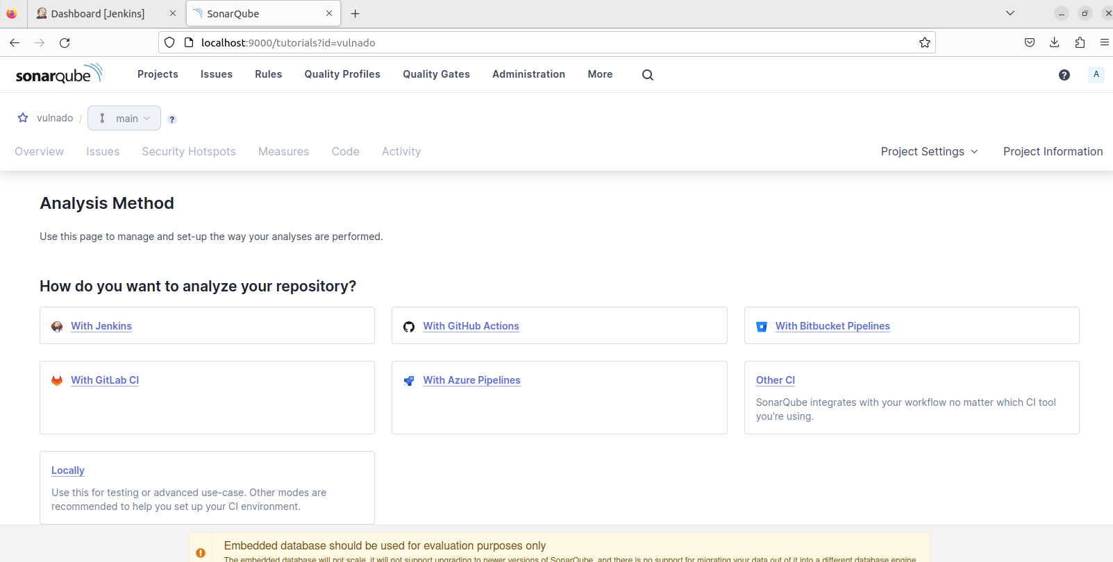Choose With Bitbucket Pipelines
Viewport: 1113px width, 562px height.
click(x=832, y=326)
